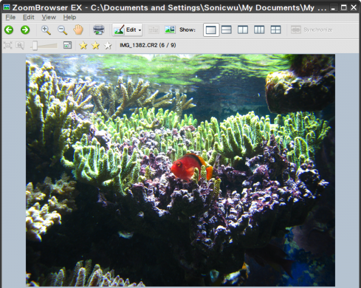Click the image display info icon beside Show

tap(170, 30)
